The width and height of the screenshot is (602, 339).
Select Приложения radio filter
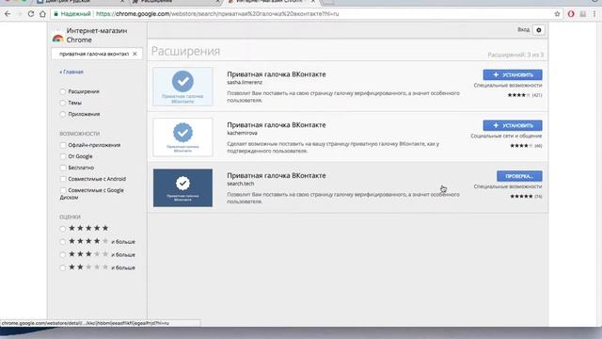pyautogui.click(x=63, y=114)
